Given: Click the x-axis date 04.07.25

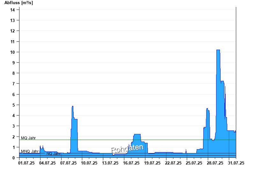Looking at the screenshot, I should (47, 163).
